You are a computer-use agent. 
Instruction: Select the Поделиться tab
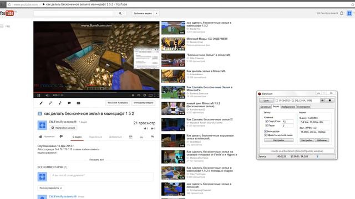[x=95, y=137]
